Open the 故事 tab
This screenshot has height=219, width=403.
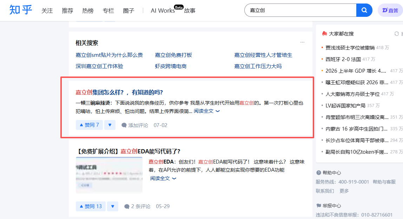(x=190, y=11)
